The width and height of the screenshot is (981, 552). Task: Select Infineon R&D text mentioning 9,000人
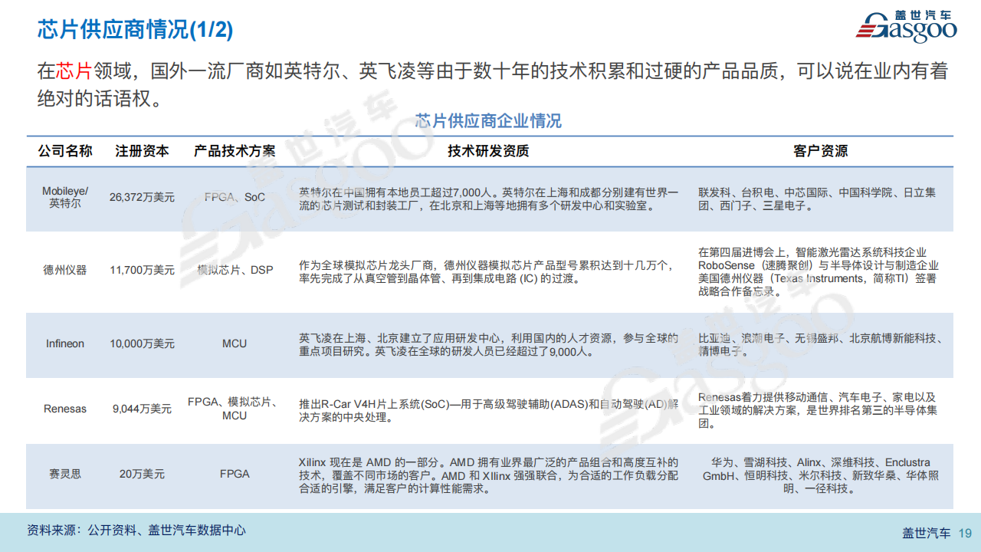488,345
